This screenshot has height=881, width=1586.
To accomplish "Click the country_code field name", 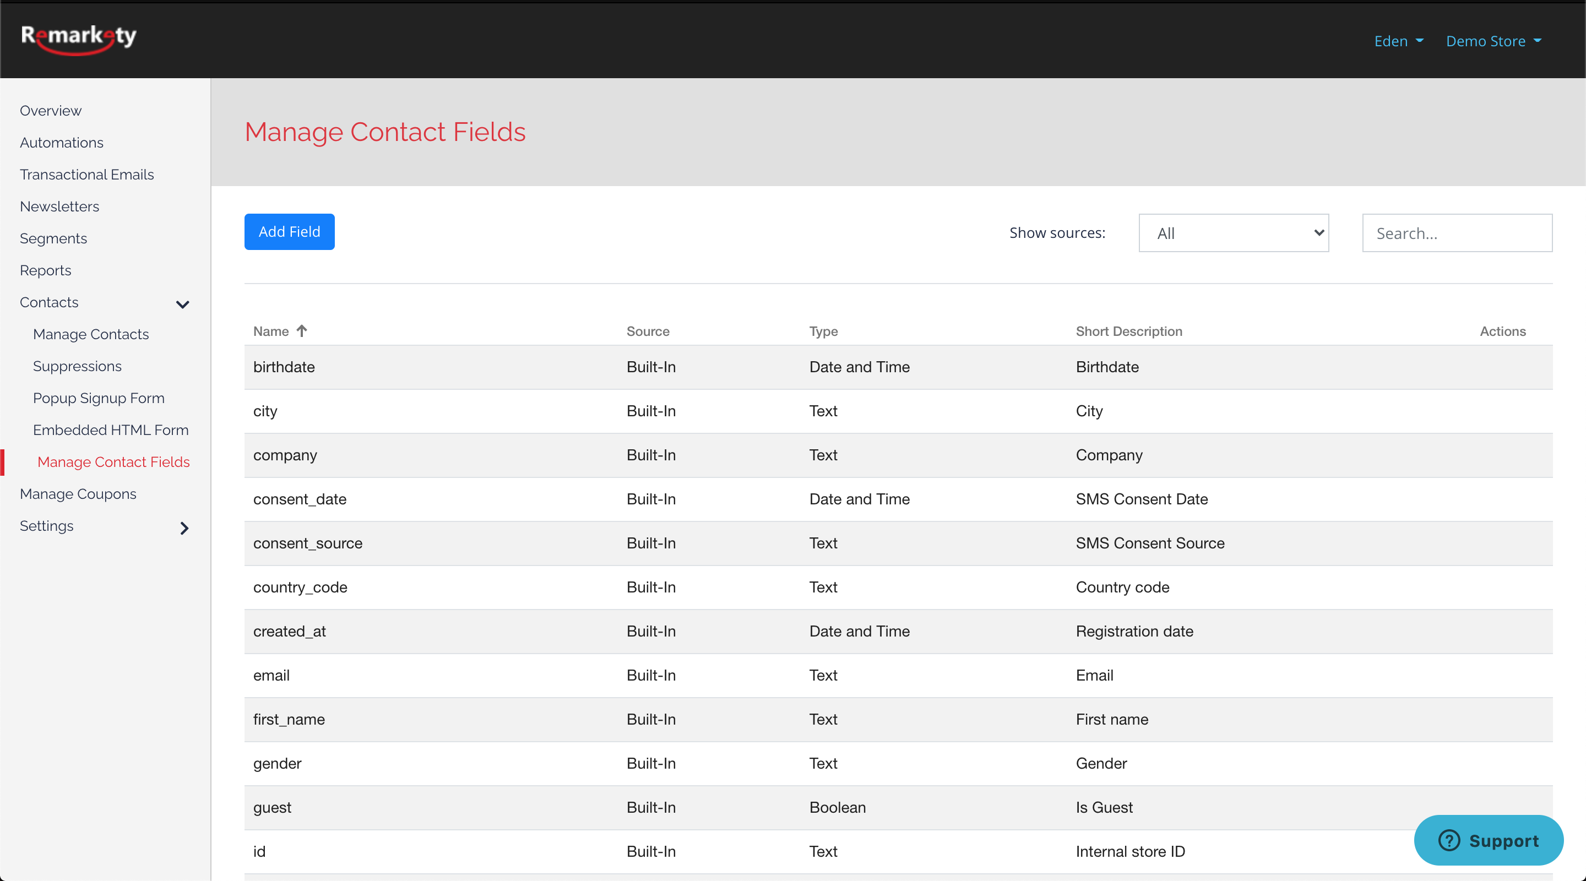I will tap(301, 588).
